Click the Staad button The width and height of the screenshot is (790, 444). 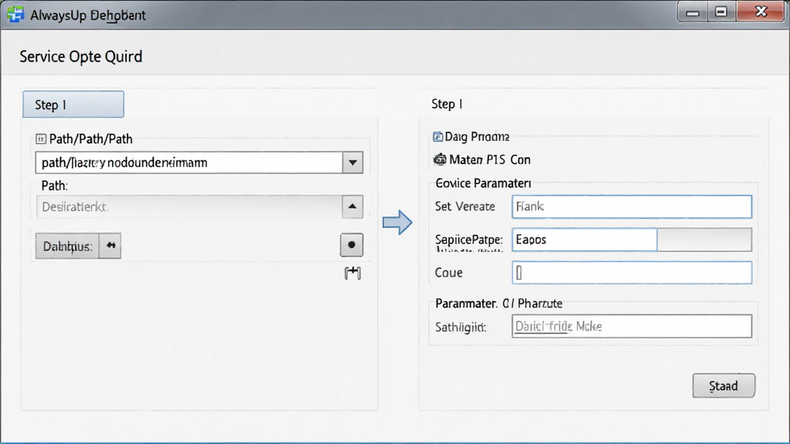click(724, 385)
